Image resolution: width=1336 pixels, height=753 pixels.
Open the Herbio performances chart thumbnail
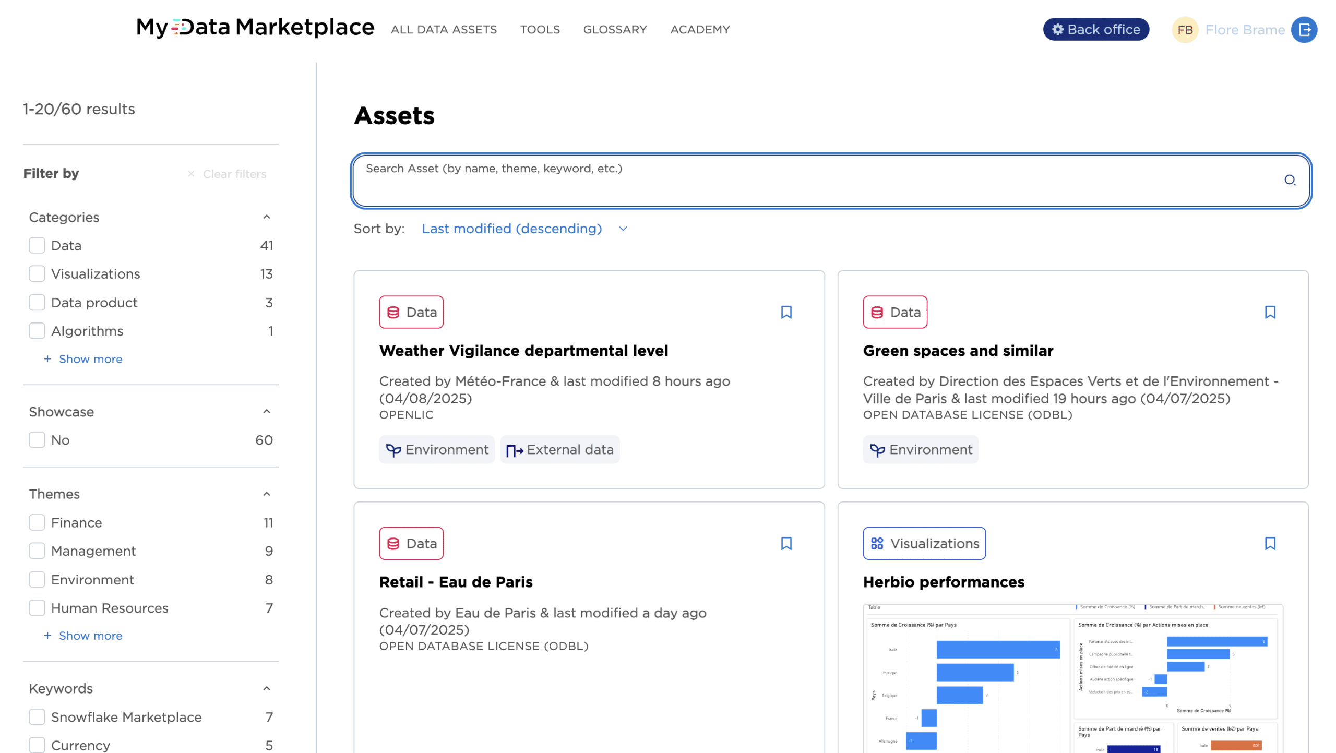[x=1072, y=678]
